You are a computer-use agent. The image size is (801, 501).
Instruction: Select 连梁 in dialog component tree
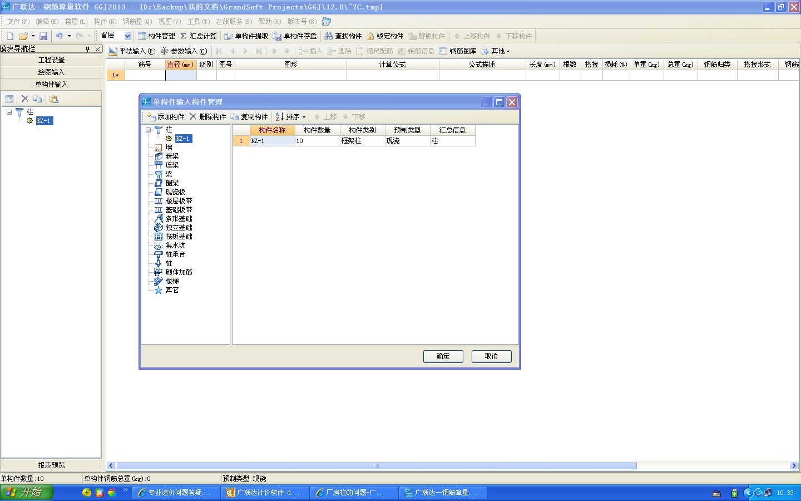pos(172,165)
